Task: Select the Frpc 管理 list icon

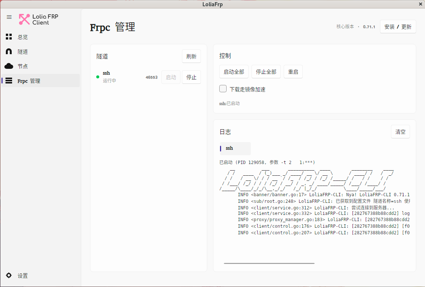Action: 9,81
